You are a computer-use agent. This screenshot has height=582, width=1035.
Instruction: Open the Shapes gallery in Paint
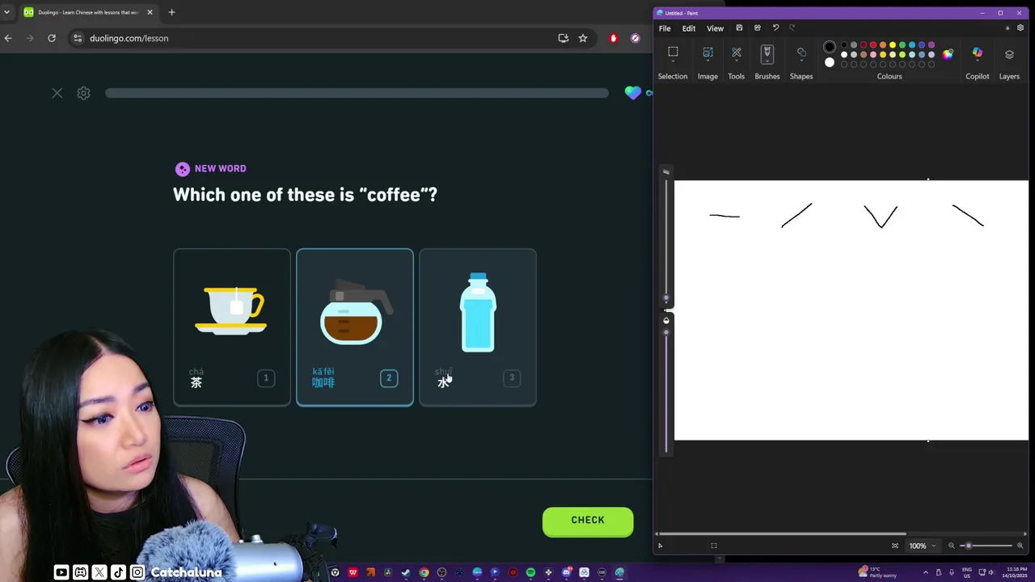pyautogui.click(x=801, y=53)
